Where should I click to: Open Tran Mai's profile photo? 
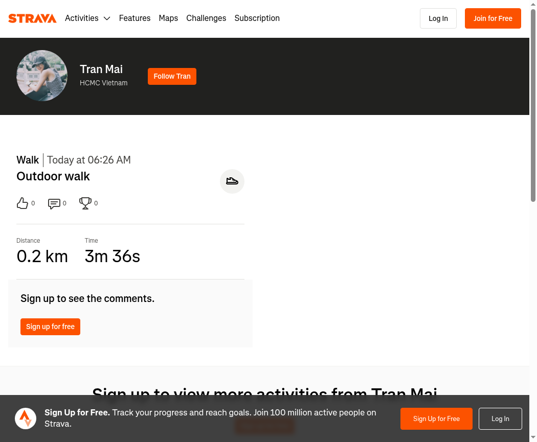[x=42, y=76]
